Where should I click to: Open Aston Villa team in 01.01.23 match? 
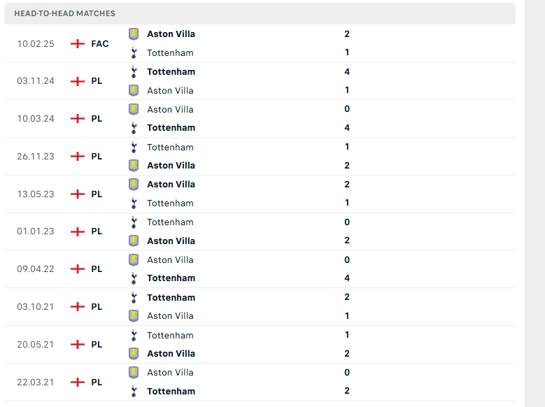click(171, 241)
